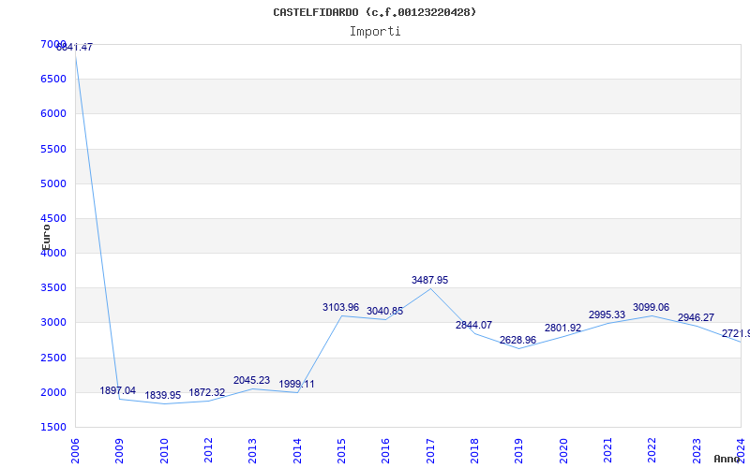750x468 pixels.
Task: Select data label 2946.27 for 2023
Action: (696, 318)
